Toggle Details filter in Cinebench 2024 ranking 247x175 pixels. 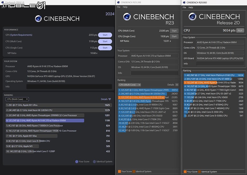(106, 99)
